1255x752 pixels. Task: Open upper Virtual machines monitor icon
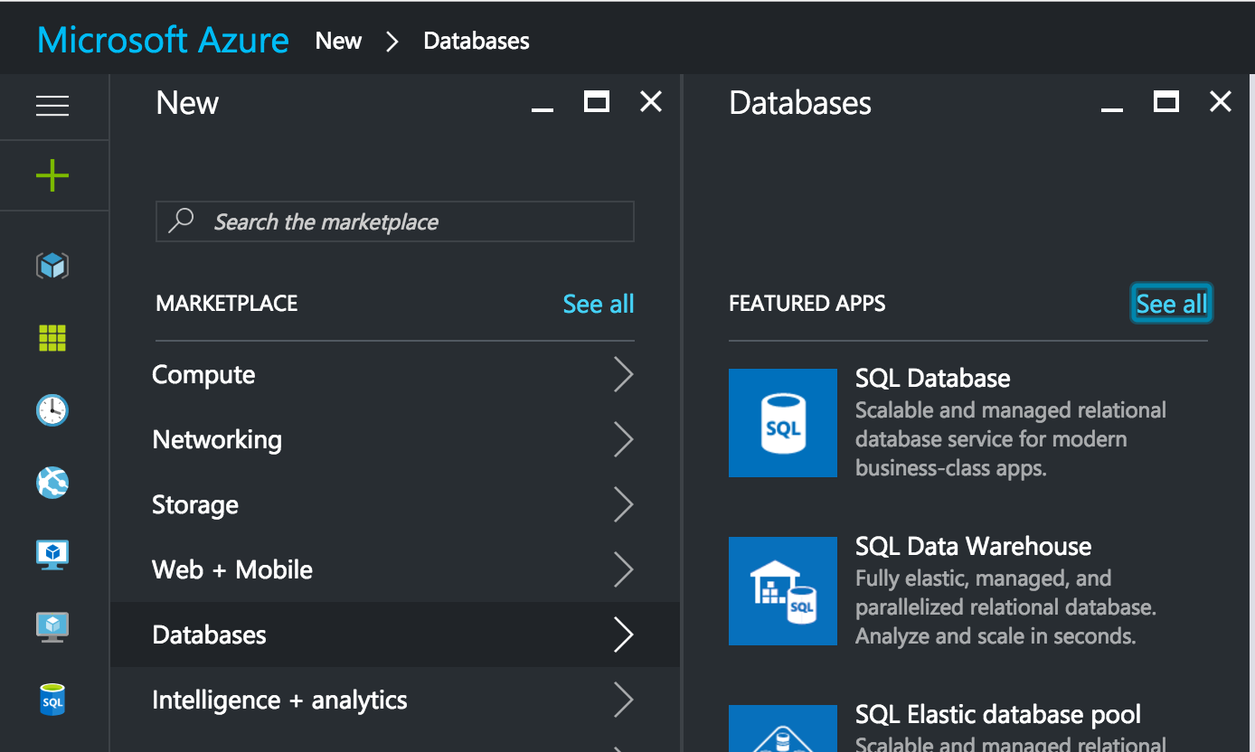coord(52,555)
